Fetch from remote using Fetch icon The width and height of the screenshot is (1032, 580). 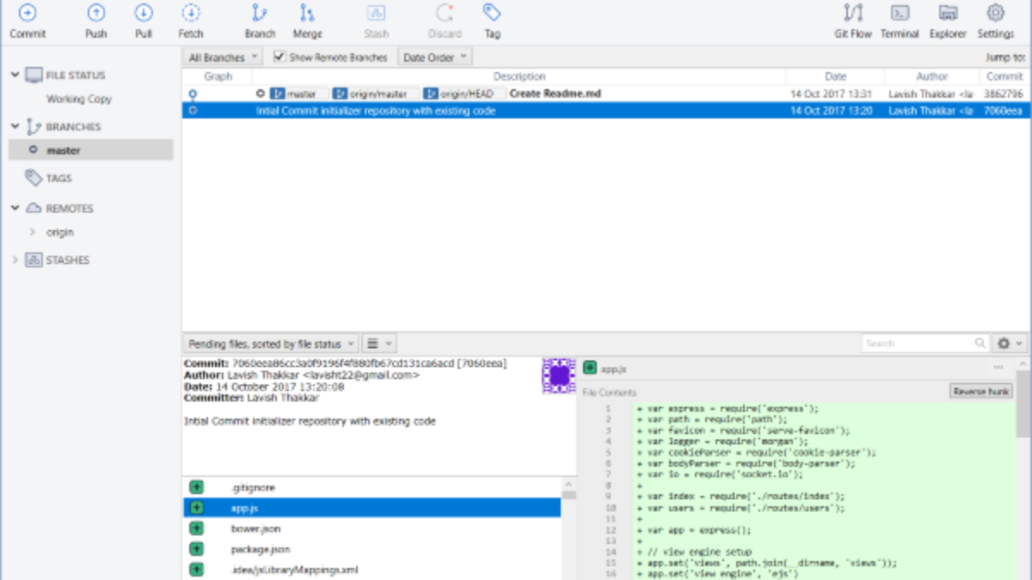point(191,14)
